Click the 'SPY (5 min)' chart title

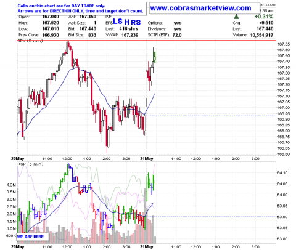(30, 41)
